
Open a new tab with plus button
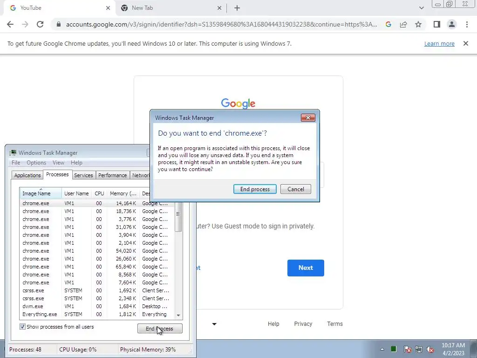click(x=237, y=8)
